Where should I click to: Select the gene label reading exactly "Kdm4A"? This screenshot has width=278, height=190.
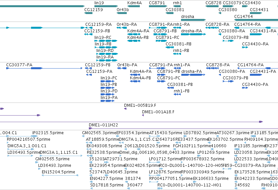(135, 3)
